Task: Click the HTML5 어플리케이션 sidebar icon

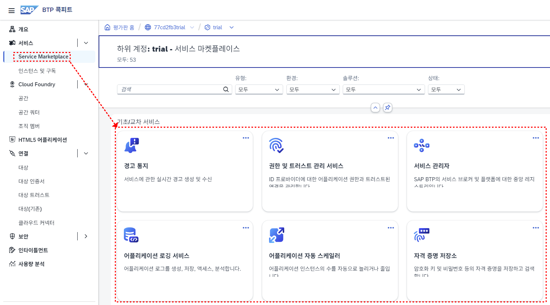Action: pos(12,140)
